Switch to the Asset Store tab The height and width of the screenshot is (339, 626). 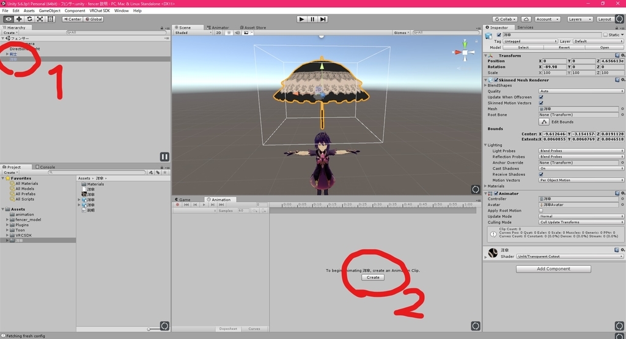[x=252, y=27]
